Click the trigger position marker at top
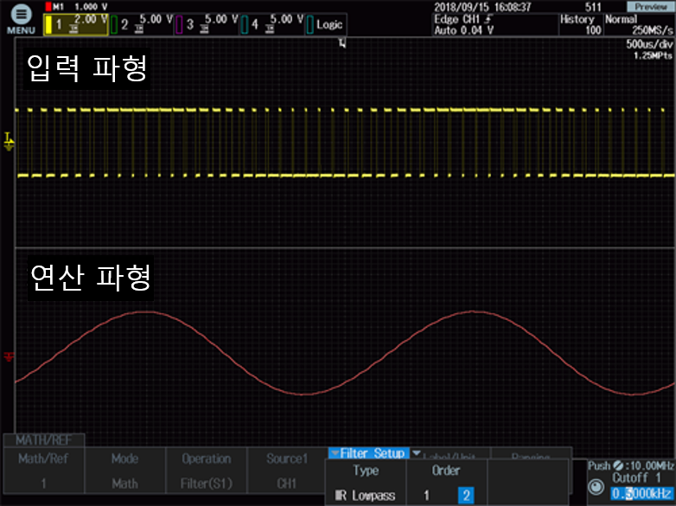676x506 pixels. coord(342,43)
